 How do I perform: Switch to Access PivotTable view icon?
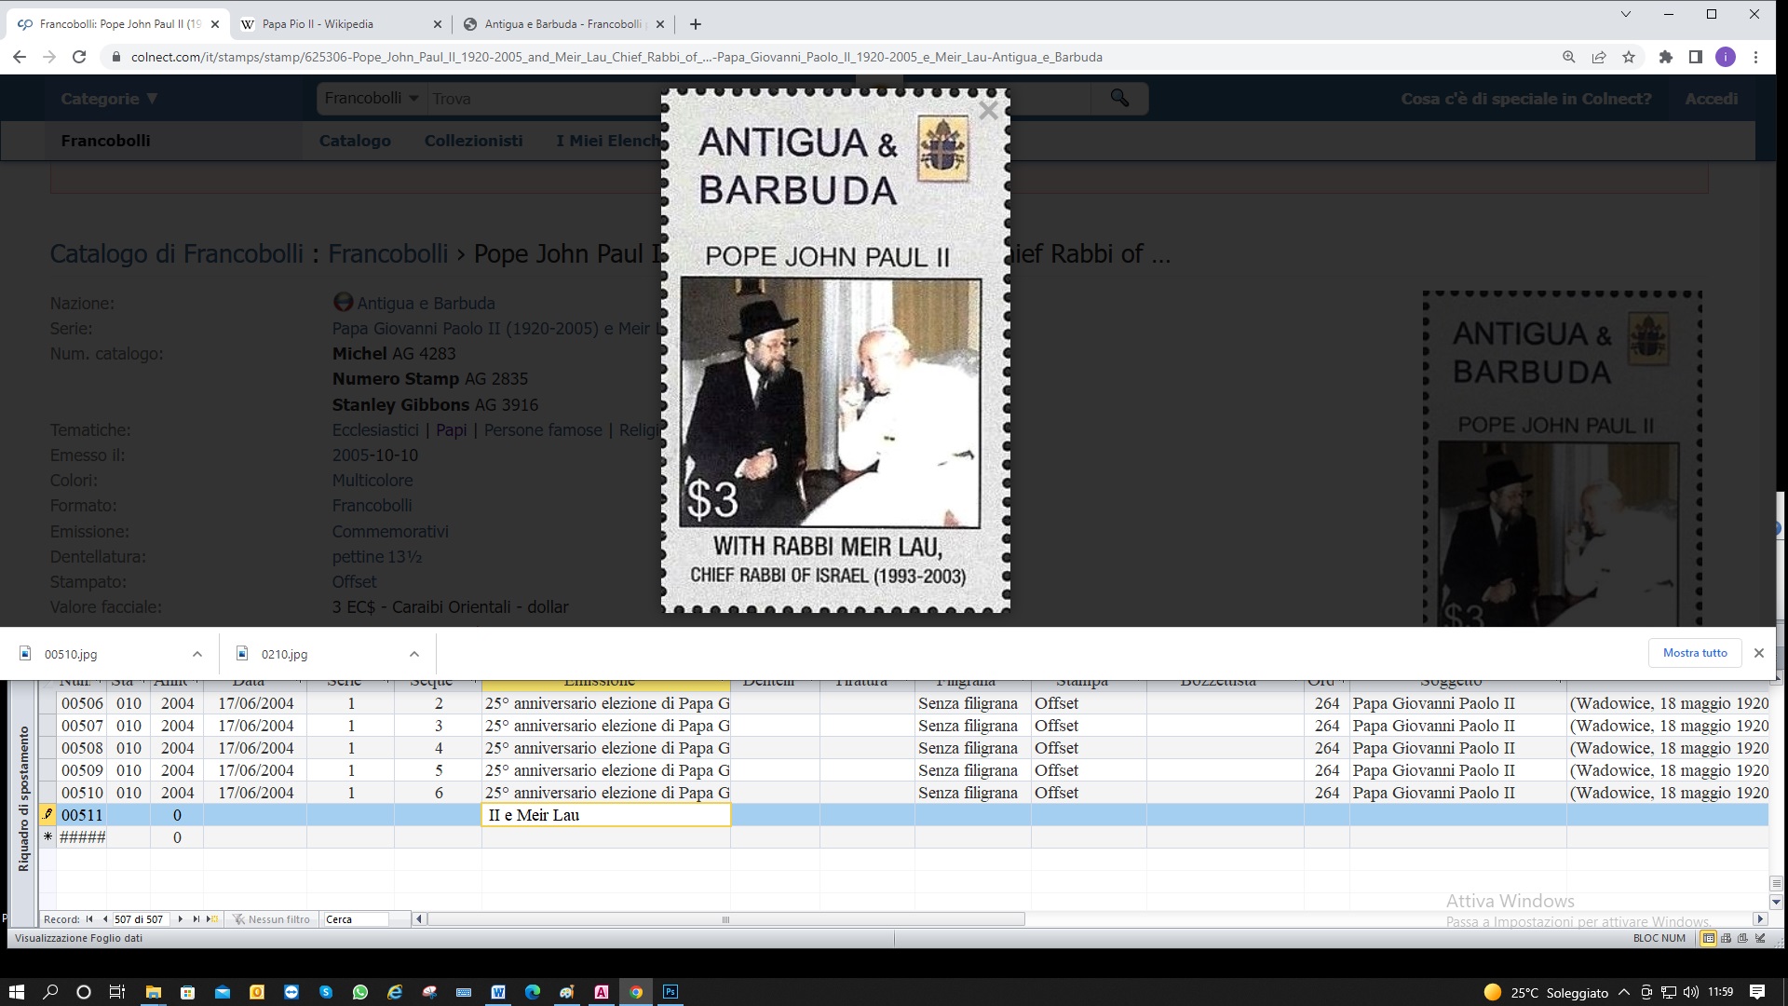pyautogui.click(x=1726, y=938)
